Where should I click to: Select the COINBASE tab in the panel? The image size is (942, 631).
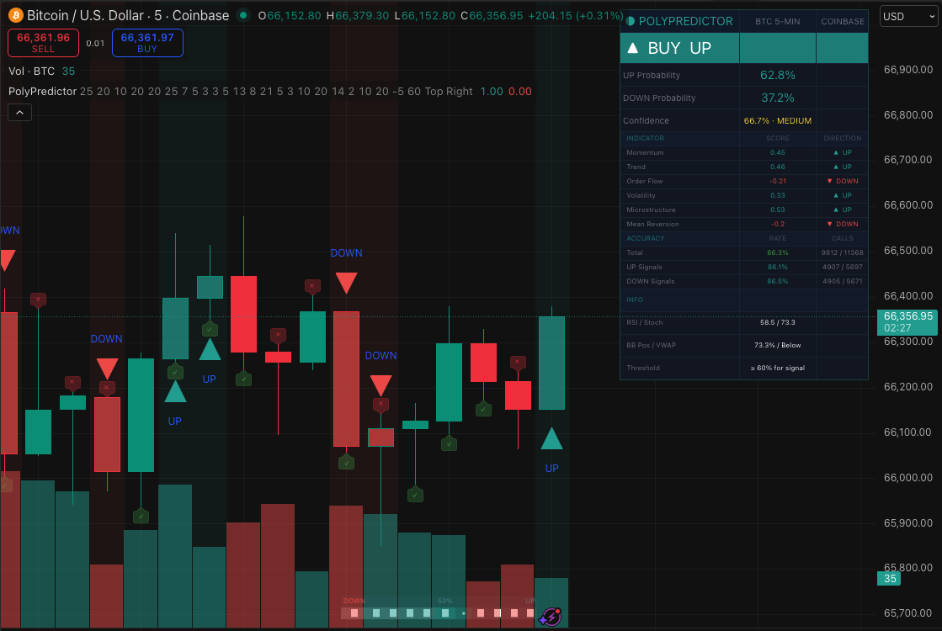(842, 21)
